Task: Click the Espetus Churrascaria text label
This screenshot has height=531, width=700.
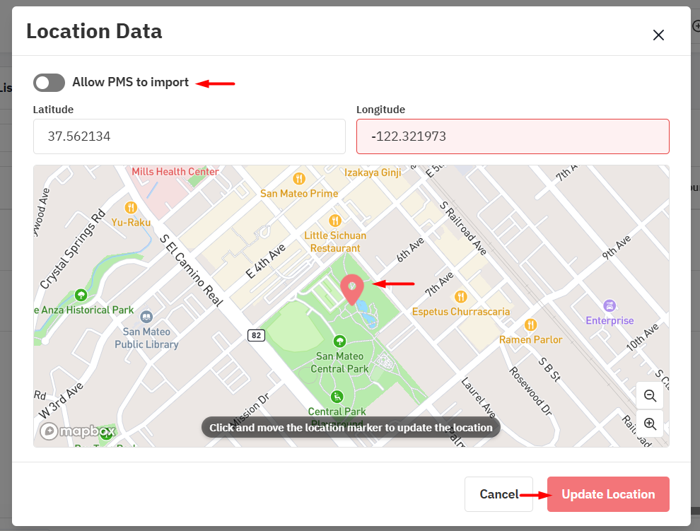Action: point(461,312)
